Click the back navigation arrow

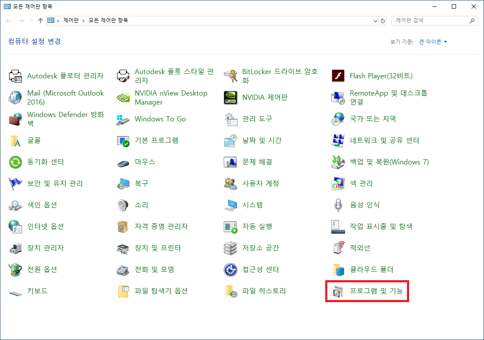[x=9, y=21]
